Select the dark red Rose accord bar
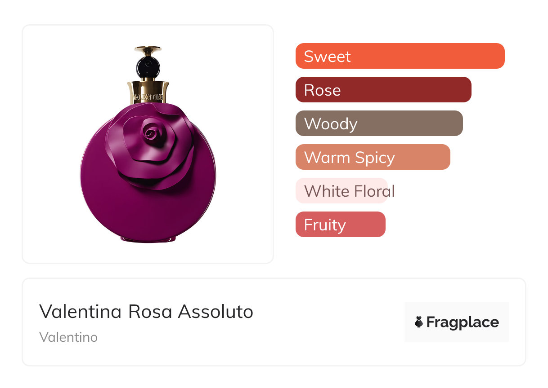The height and width of the screenshot is (388, 548). (x=383, y=90)
